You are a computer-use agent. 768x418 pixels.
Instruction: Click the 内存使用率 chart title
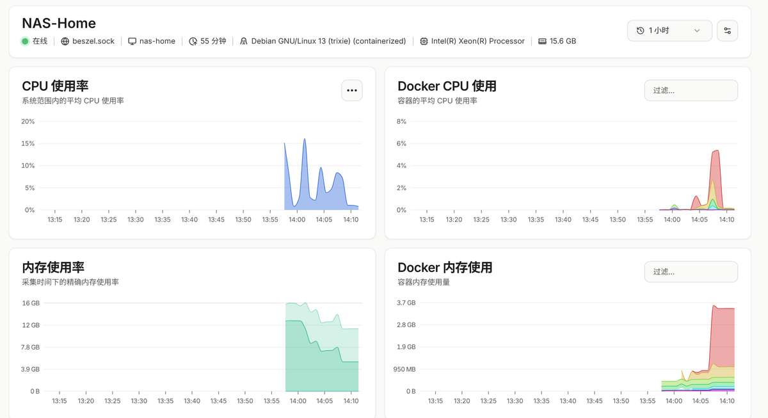(53, 268)
